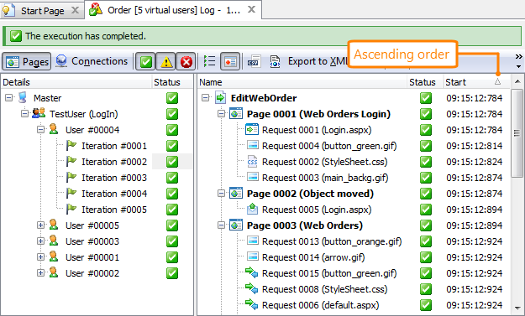
Task: Click the EditWebOrder status checkmark
Action: (426, 98)
